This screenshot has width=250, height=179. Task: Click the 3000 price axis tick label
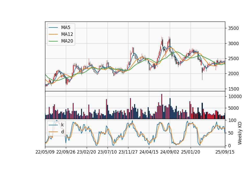(x=233, y=44)
